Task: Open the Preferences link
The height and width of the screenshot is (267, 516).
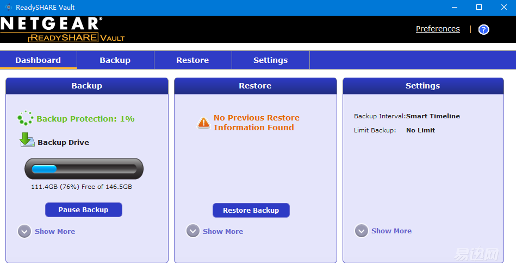Action: (438, 29)
